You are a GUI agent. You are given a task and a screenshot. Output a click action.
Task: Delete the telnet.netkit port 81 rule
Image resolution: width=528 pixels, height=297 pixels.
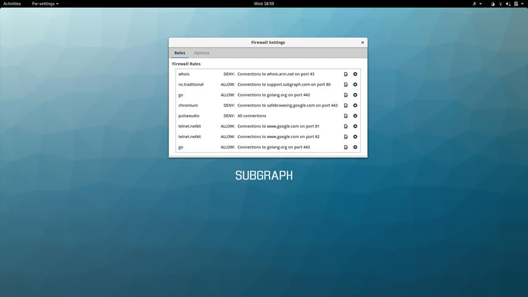(x=355, y=126)
